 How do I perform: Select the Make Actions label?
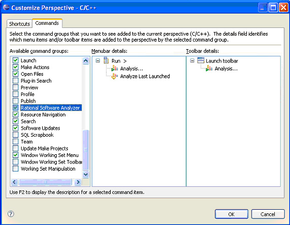click(x=35, y=67)
